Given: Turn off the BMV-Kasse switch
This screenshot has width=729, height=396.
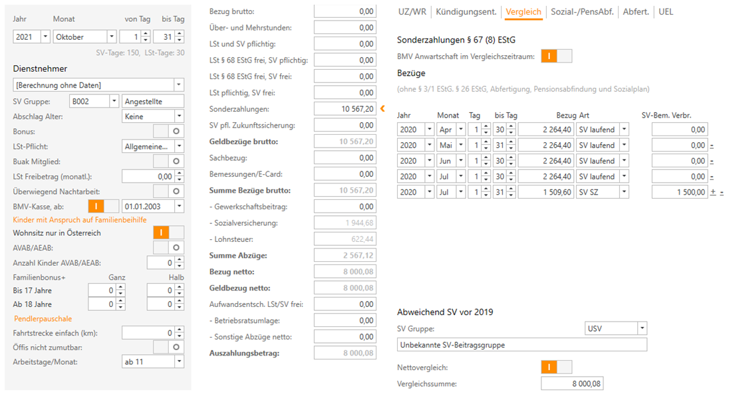Looking at the screenshot, I should [103, 206].
